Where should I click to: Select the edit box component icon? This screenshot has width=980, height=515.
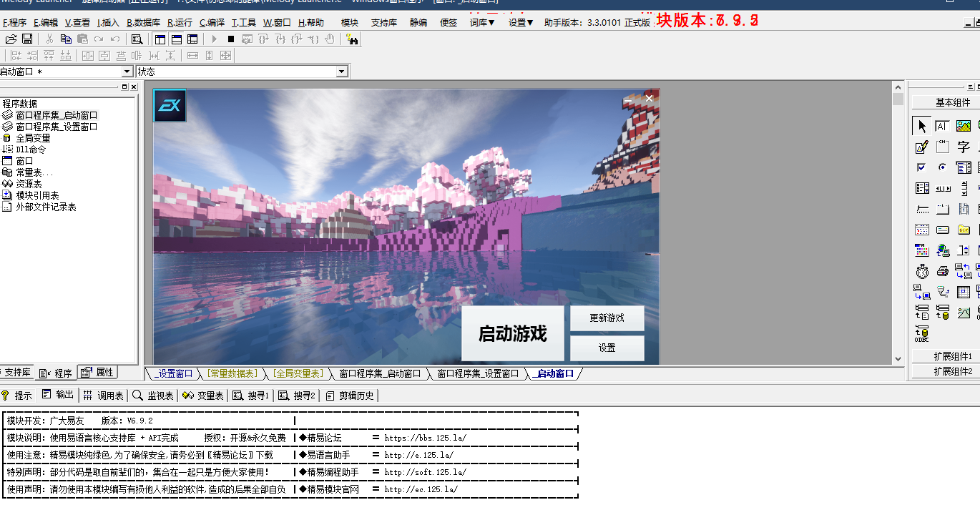click(x=942, y=126)
